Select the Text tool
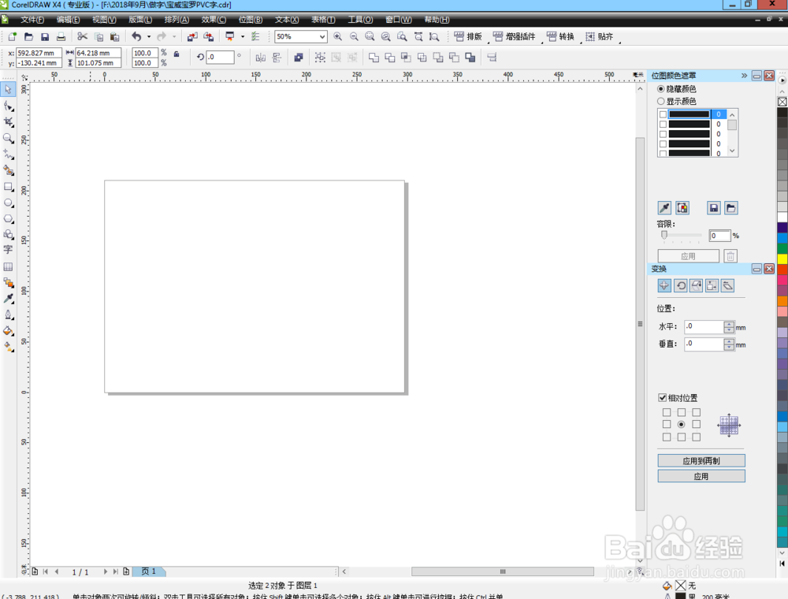This screenshot has width=788, height=599. [x=8, y=250]
